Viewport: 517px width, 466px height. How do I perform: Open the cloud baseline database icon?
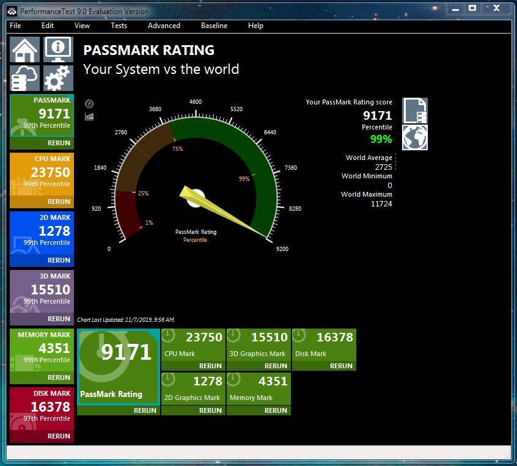(x=24, y=78)
